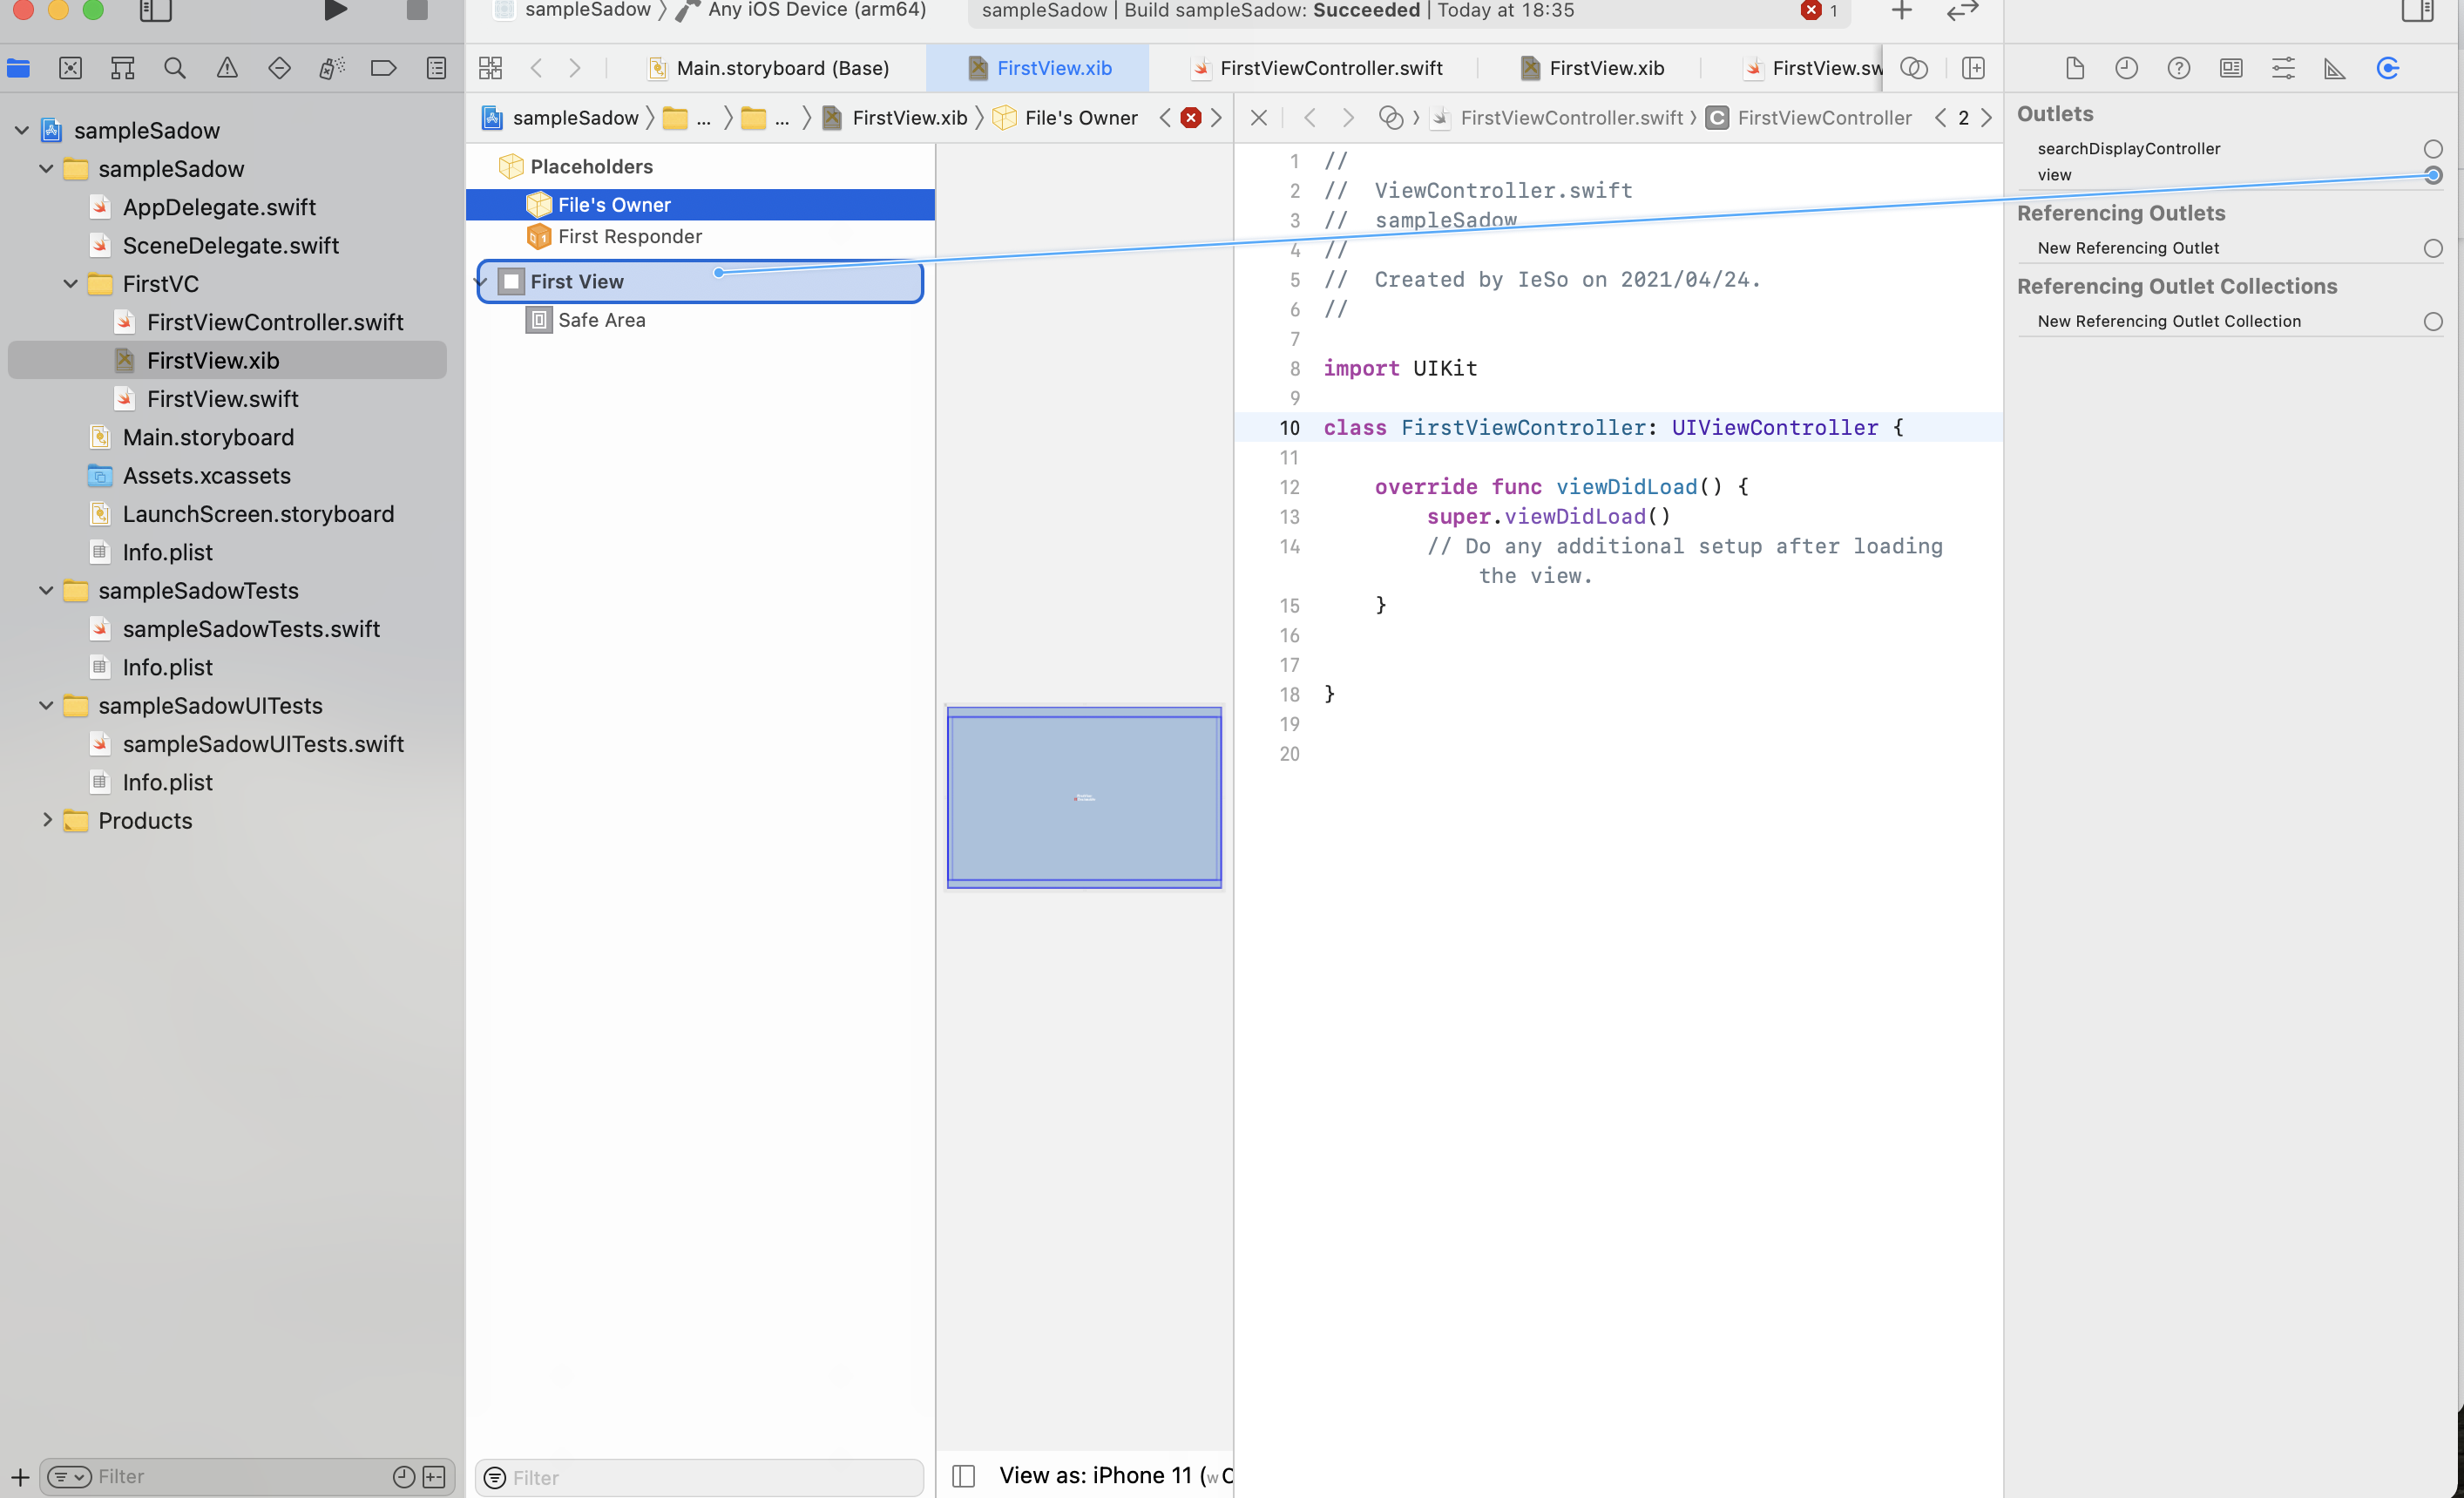The height and width of the screenshot is (1498, 2464).
Task: Collapse the FirstVC folder
Action: point(70,284)
